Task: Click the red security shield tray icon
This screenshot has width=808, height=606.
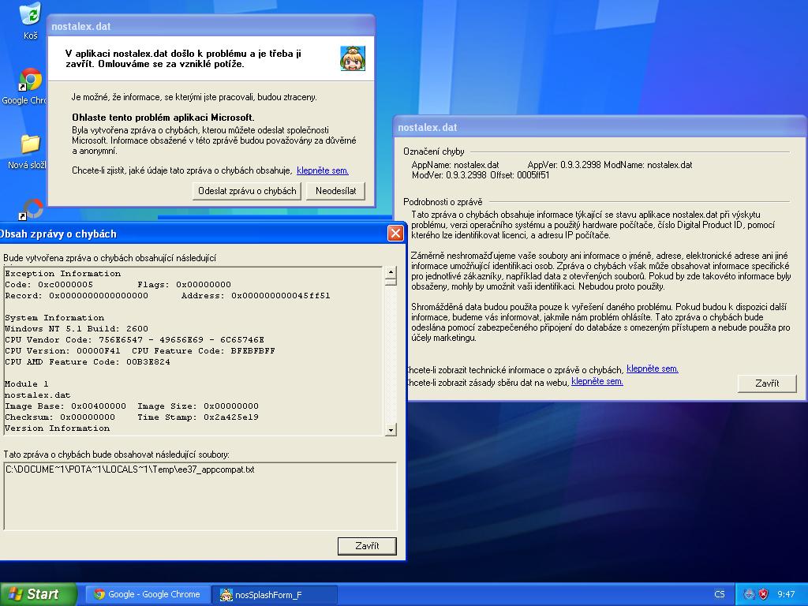Action: (x=763, y=594)
